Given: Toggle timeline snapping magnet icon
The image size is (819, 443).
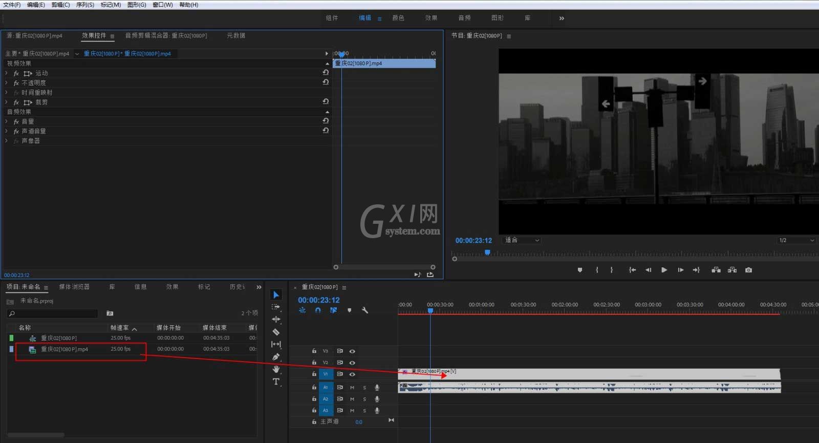Looking at the screenshot, I should point(318,310).
